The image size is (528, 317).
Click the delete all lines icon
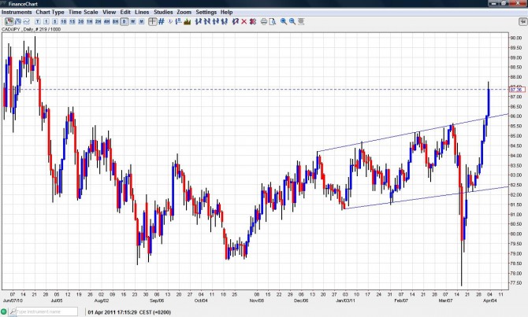tap(252, 21)
